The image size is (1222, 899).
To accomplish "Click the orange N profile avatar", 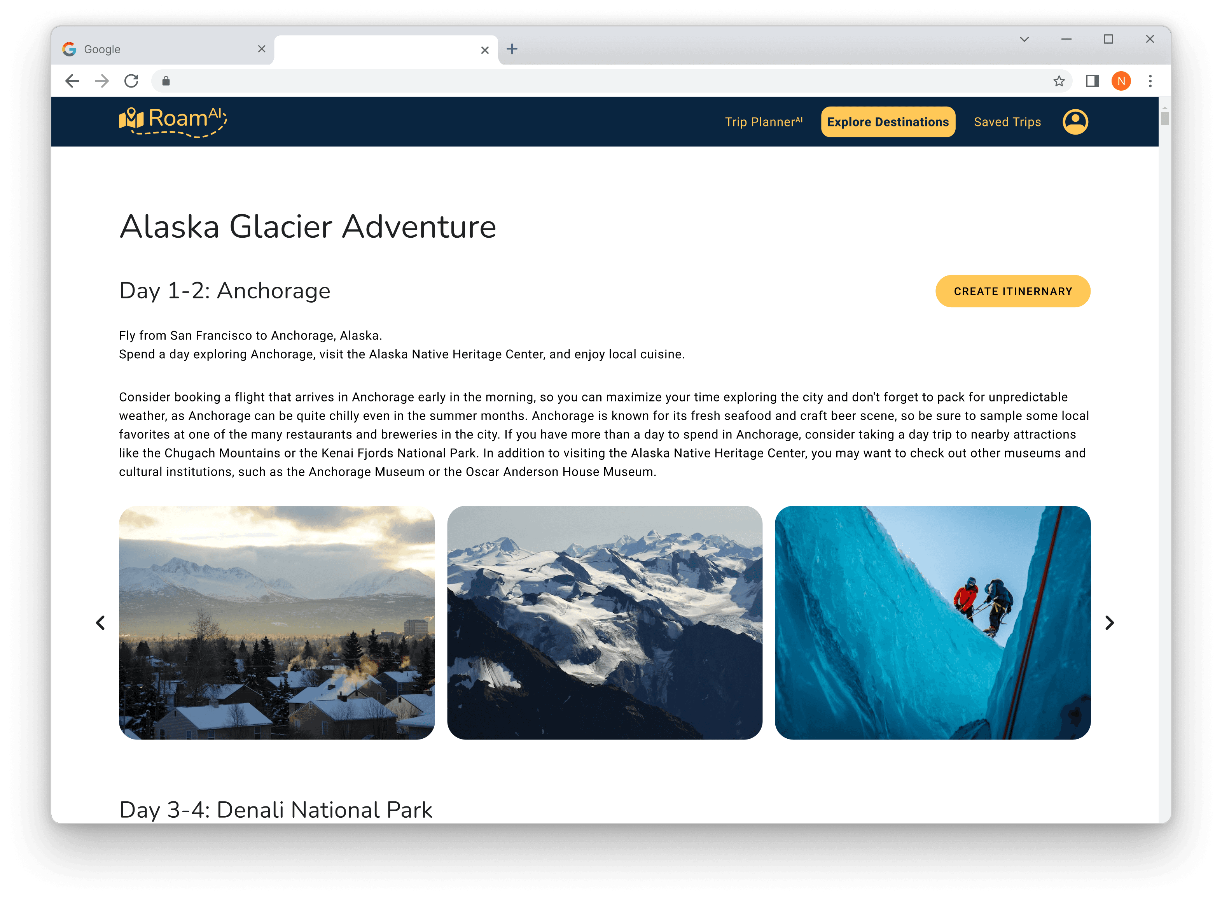I will (1121, 81).
